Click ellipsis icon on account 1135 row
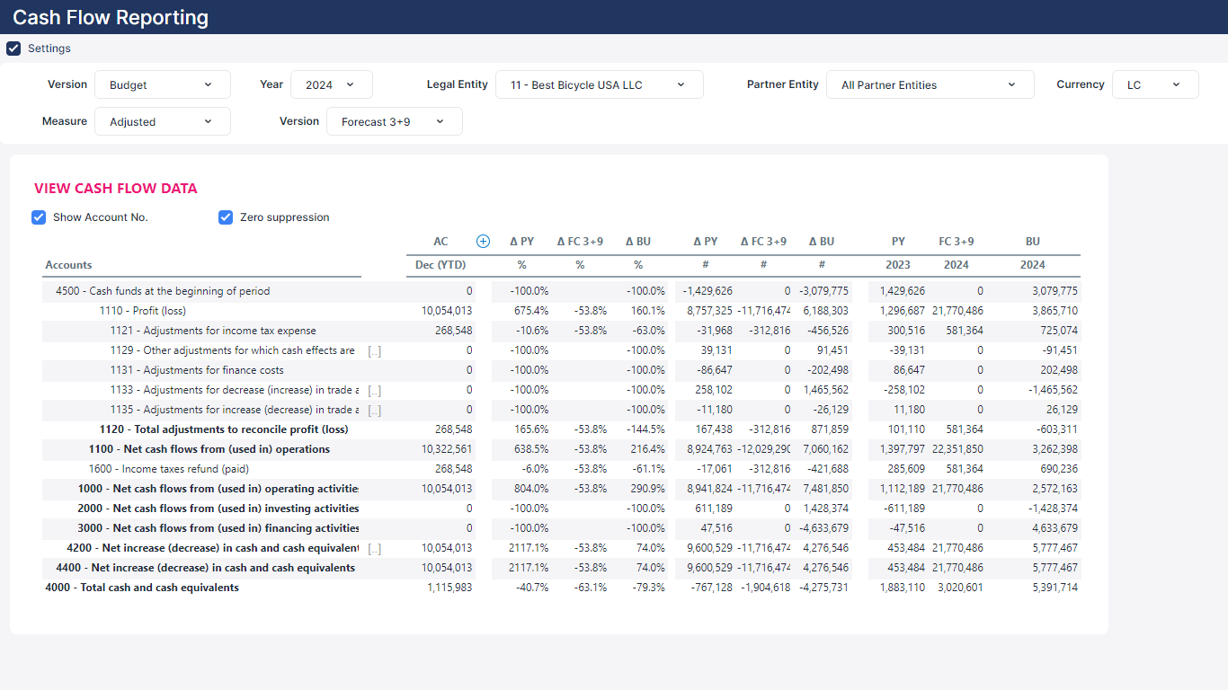 (x=374, y=410)
